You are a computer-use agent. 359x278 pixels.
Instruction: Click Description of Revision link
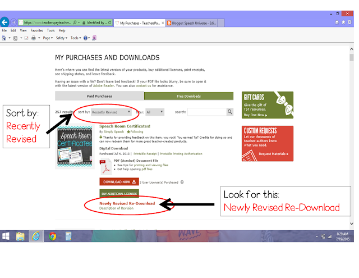coord(116,208)
